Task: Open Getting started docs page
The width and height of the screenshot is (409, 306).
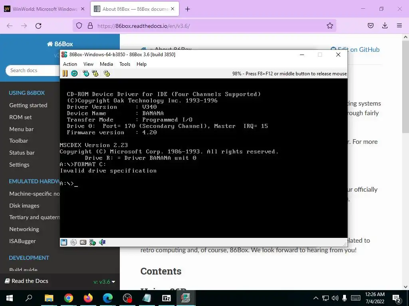Action: coord(28,105)
